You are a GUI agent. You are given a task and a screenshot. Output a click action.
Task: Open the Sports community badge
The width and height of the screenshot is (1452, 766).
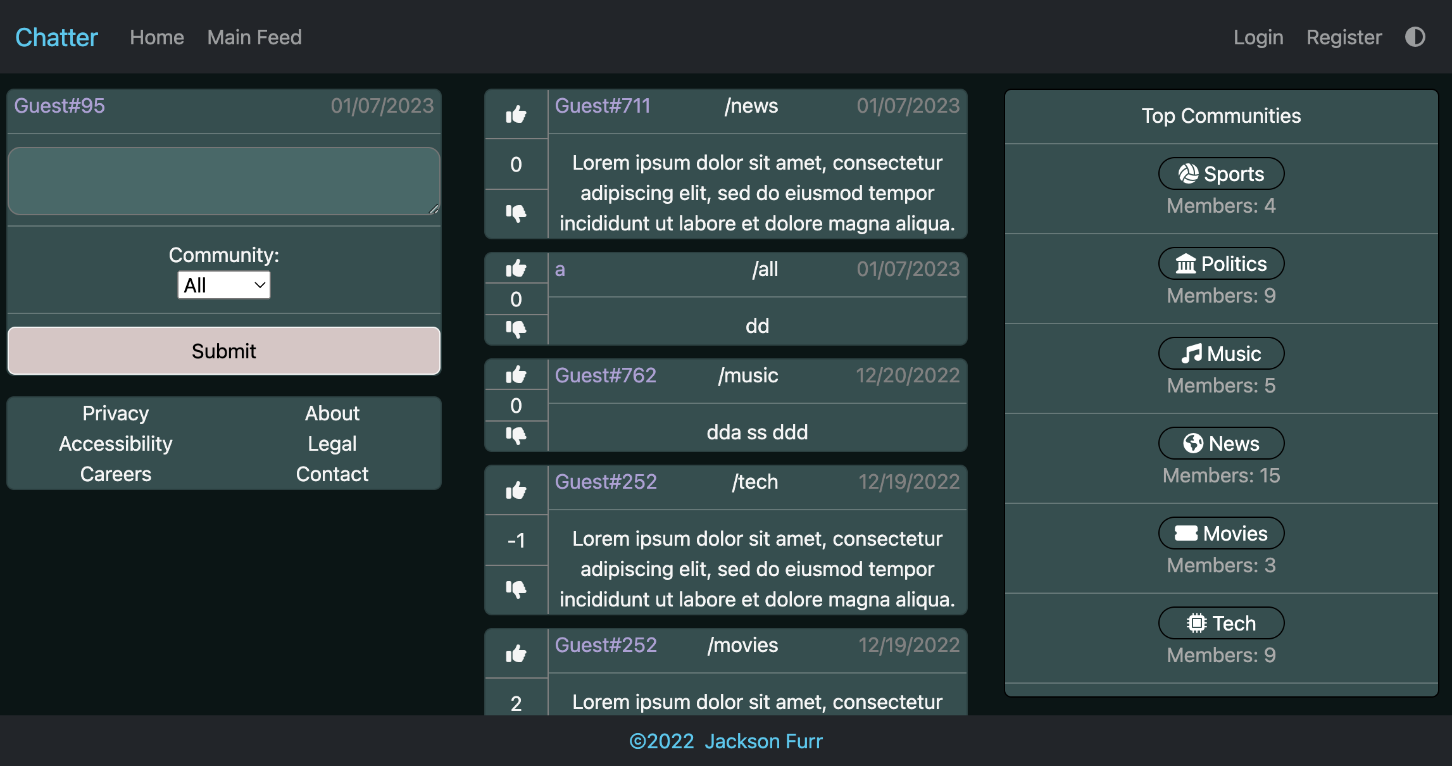[x=1221, y=173]
